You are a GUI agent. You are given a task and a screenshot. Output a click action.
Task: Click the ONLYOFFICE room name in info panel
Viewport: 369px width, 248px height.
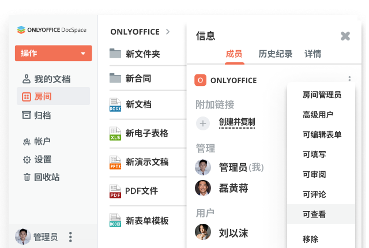coord(234,81)
